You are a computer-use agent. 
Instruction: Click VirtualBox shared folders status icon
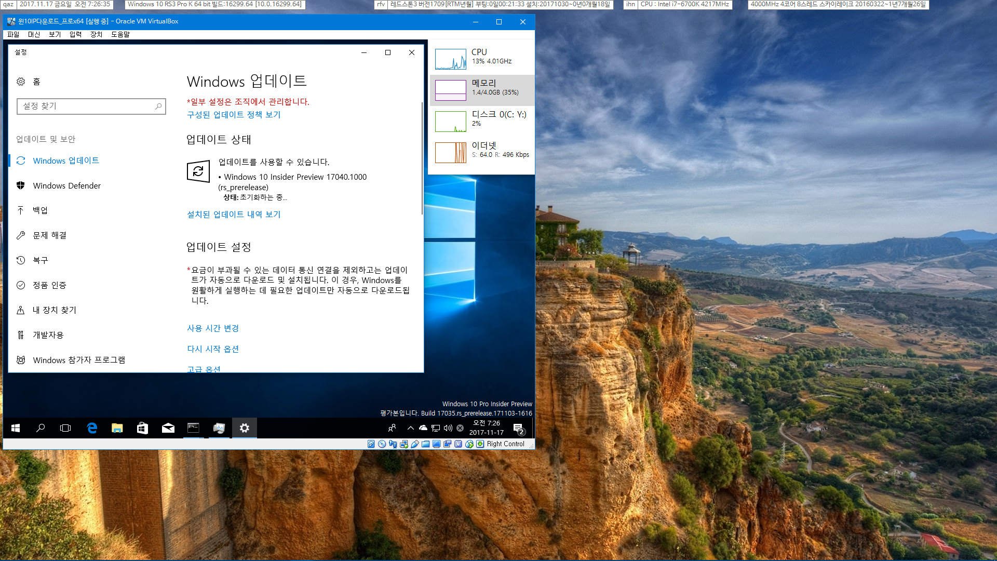(426, 444)
